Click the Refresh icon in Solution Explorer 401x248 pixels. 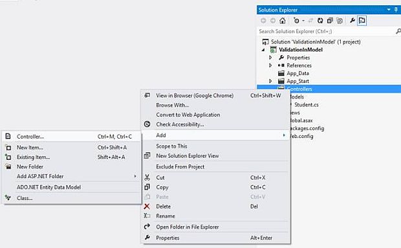[x=320, y=21]
